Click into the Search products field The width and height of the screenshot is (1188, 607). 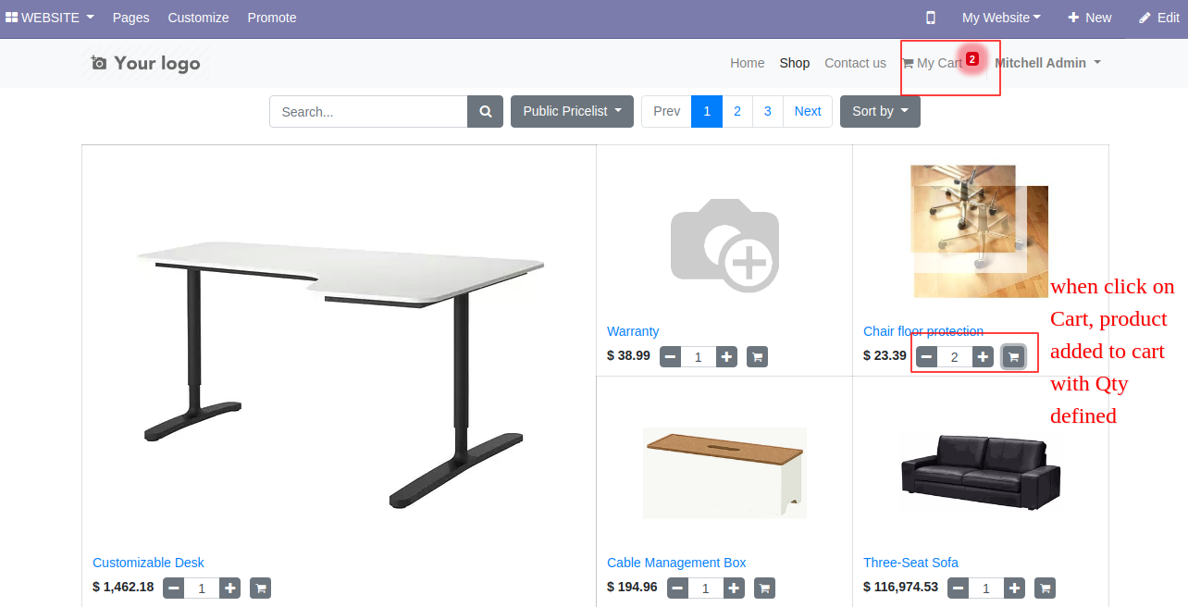(x=368, y=112)
